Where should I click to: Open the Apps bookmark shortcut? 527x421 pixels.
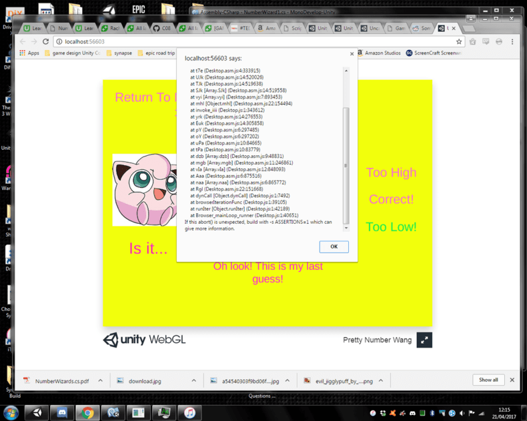29,53
